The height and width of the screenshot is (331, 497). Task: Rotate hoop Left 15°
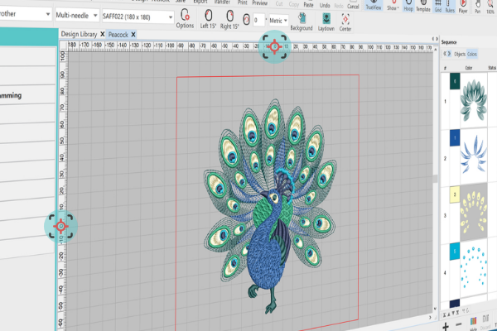[x=208, y=19]
